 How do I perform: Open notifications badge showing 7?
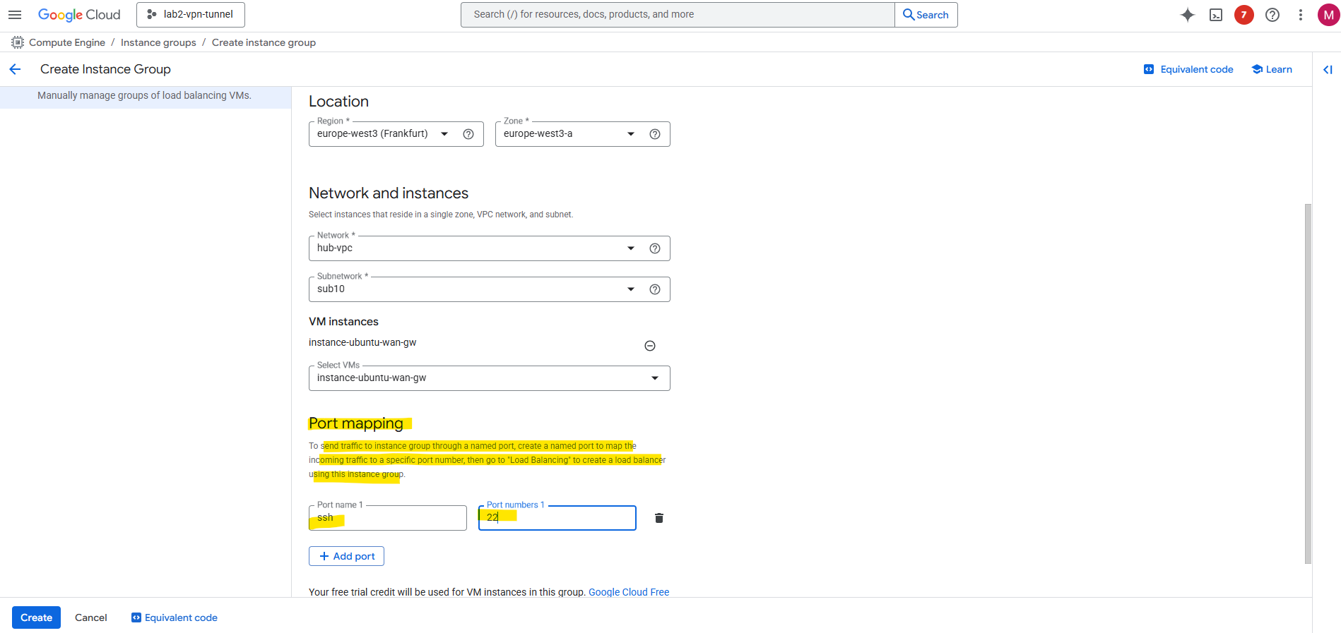(1244, 15)
